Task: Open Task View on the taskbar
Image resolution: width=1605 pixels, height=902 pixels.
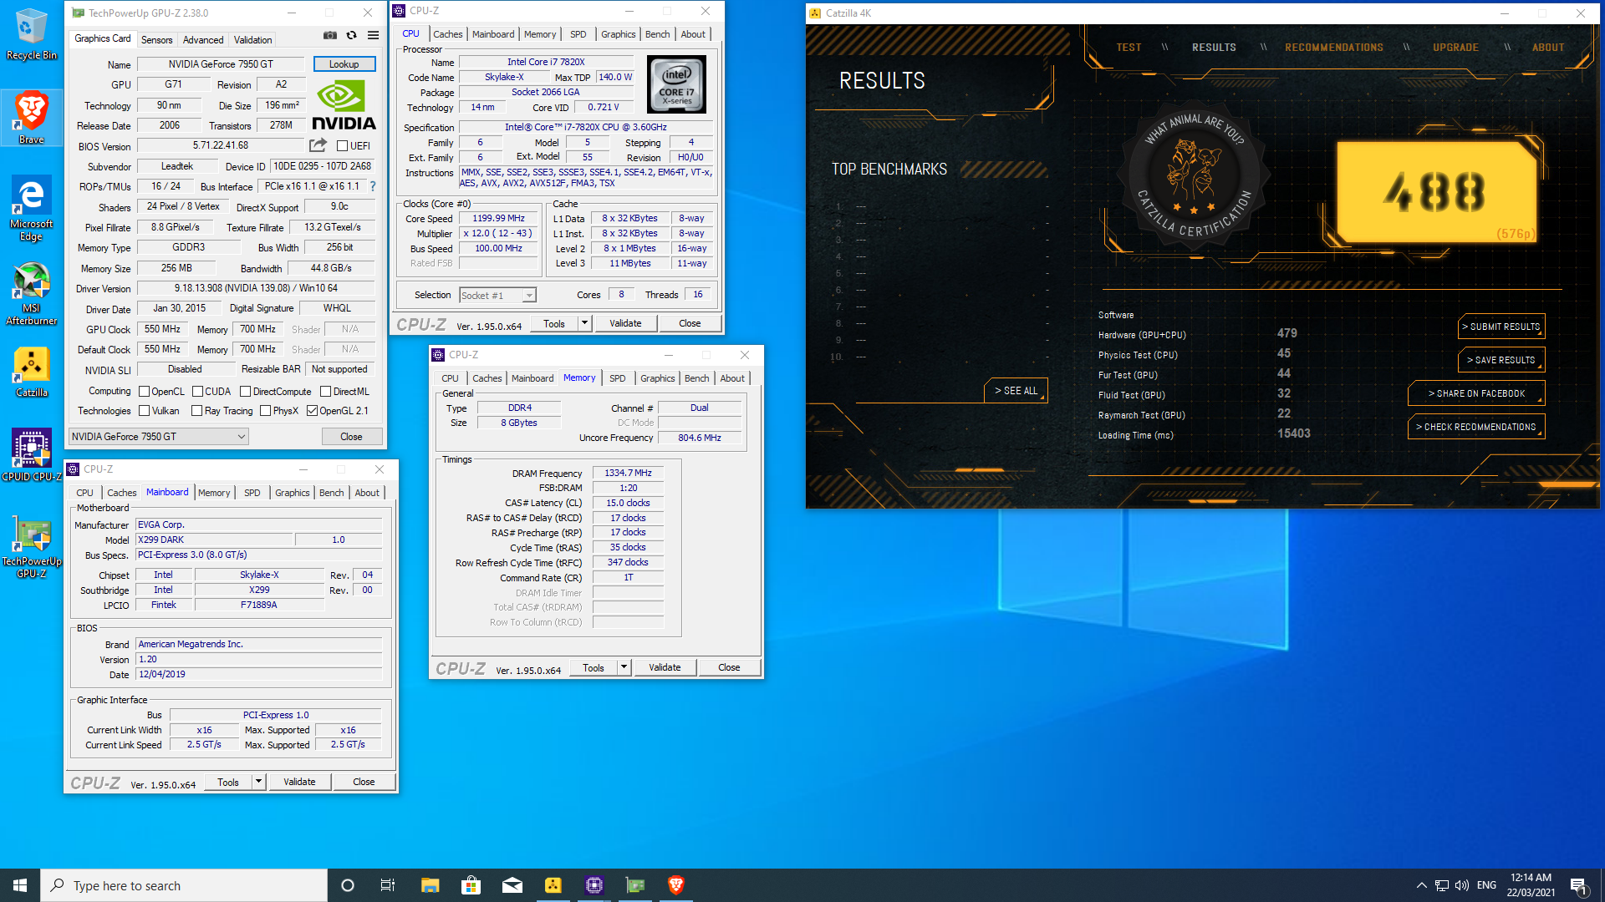Action: [388, 885]
